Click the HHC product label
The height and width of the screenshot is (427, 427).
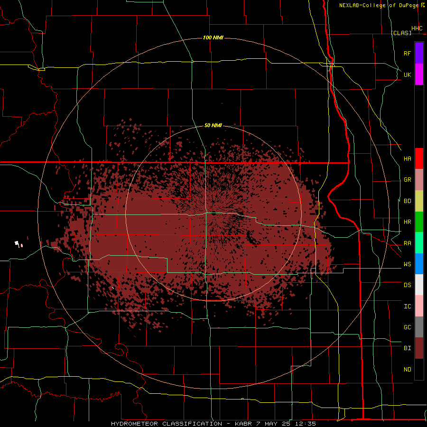coord(417,28)
